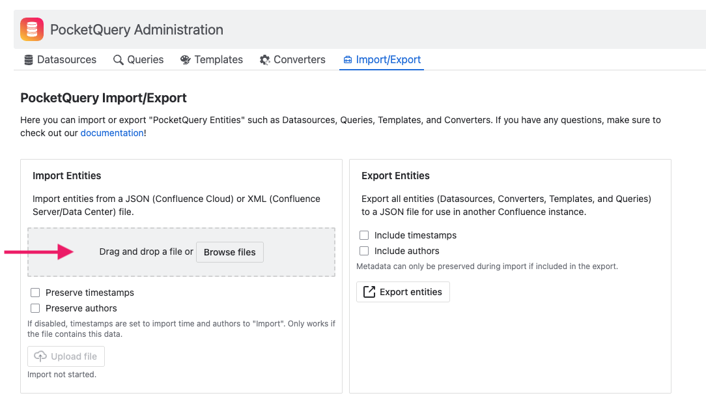This screenshot has height=417, width=706.
Task: Select the Import/Export tab
Action: [x=382, y=60]
